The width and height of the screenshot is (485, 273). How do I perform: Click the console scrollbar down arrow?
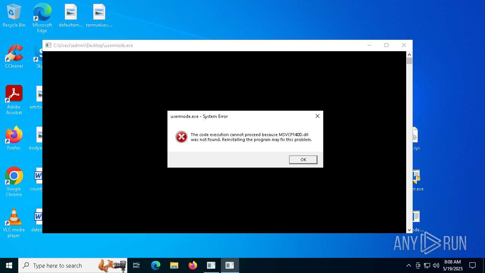coord(409,230)
